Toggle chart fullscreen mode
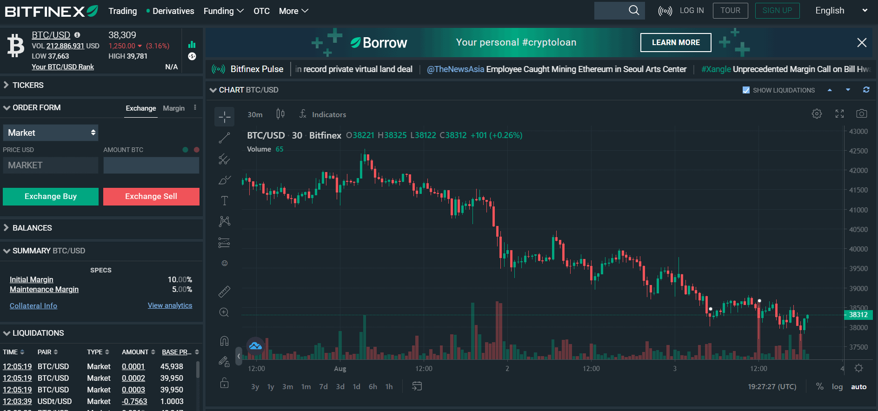Image resolution: width=878 pixels, height=411 pixels. (x=839, y=114)
